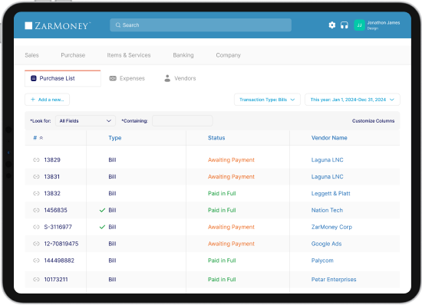Click link icon beside bill 1456835
The height and width of the screenshot is (305, 422).
(36, 210)
